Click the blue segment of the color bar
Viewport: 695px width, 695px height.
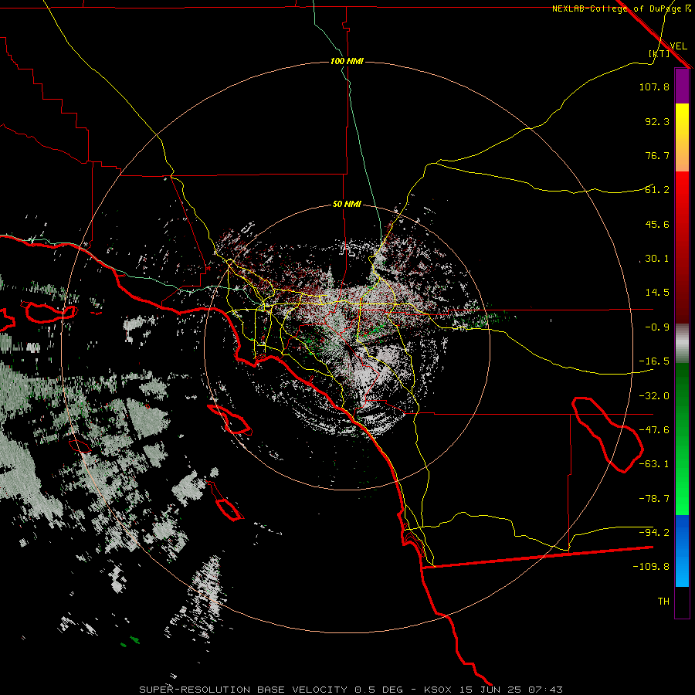[682, 551]
